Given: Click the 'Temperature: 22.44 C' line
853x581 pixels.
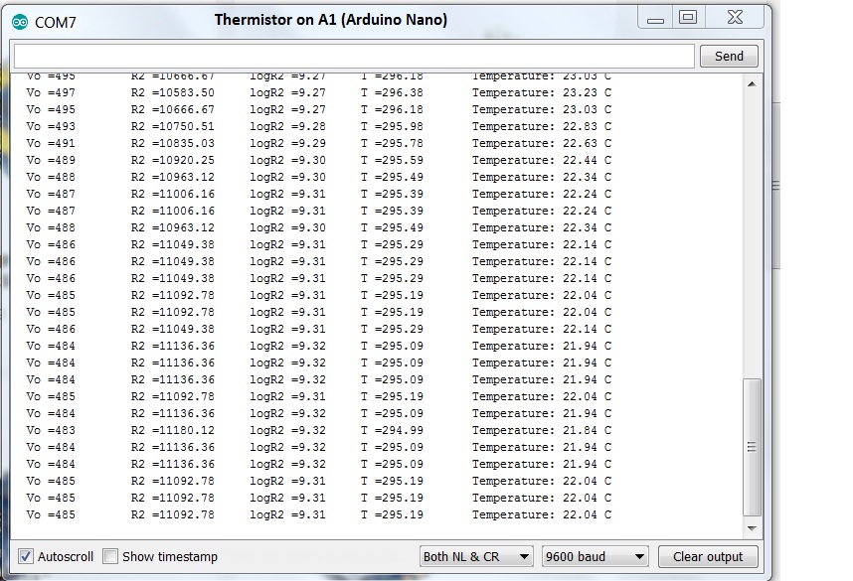Looking at the screenshot, I should coord(541,160).
